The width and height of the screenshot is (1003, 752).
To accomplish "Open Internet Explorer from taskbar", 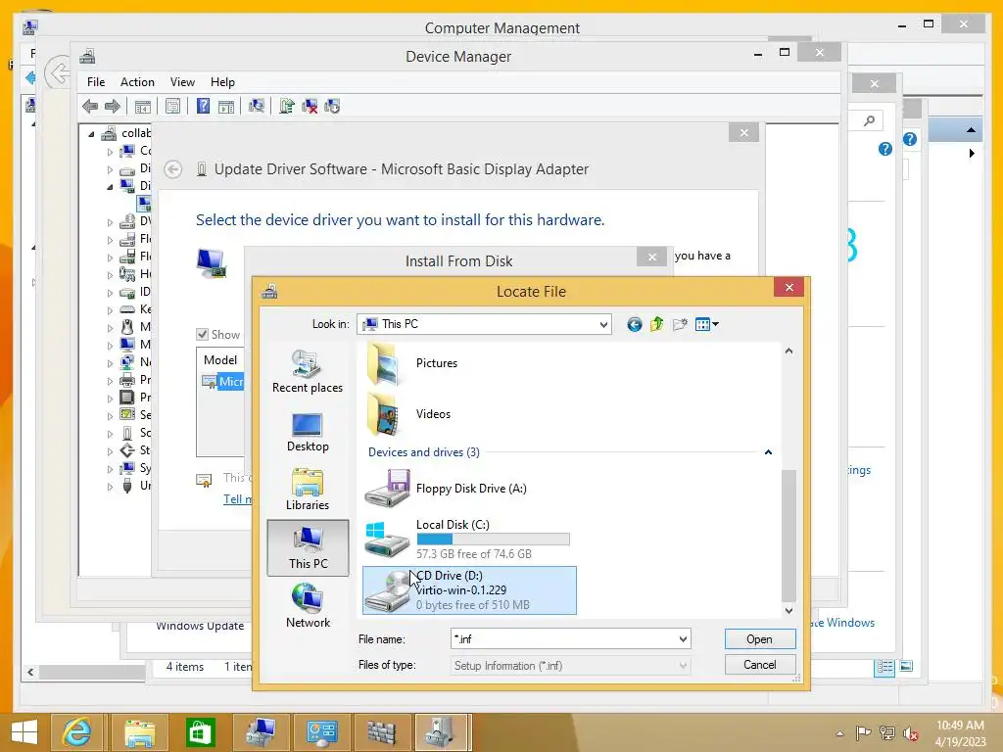I will [x=76, y=732].
